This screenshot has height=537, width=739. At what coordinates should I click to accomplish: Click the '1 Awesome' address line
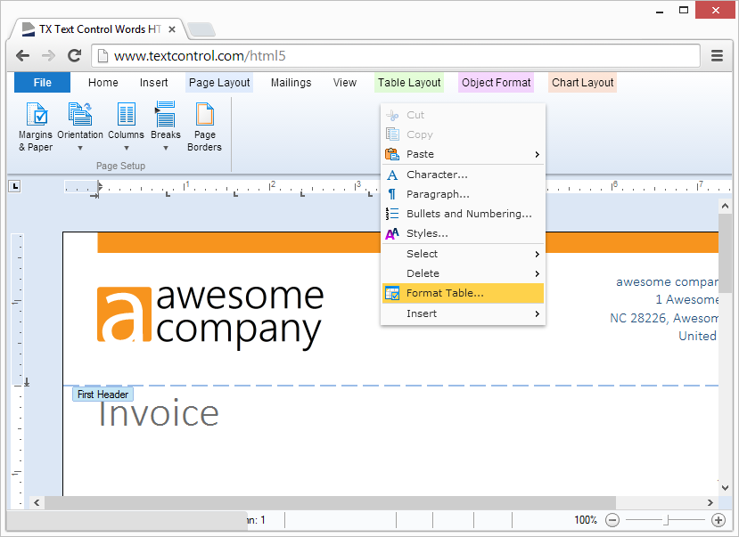(687, 300)
